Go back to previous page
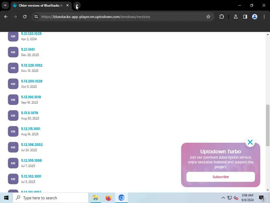270x203 pixels. coord(6,17)
